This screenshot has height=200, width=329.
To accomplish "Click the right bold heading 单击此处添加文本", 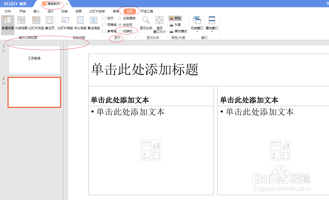I will 249,100.
